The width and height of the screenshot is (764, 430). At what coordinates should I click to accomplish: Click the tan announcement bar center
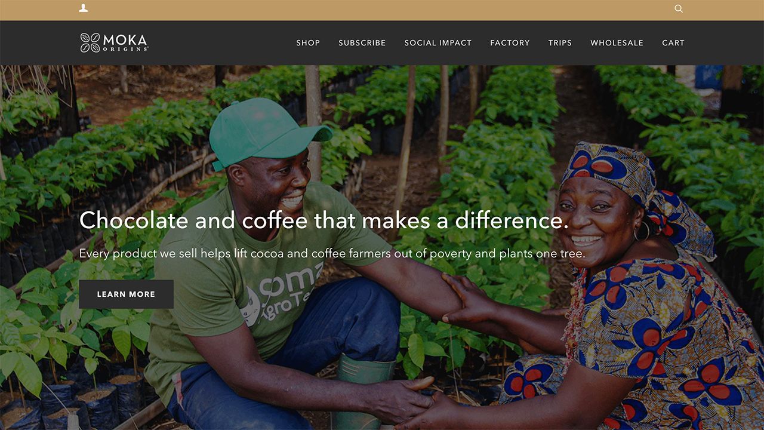[x=382, y=10]
